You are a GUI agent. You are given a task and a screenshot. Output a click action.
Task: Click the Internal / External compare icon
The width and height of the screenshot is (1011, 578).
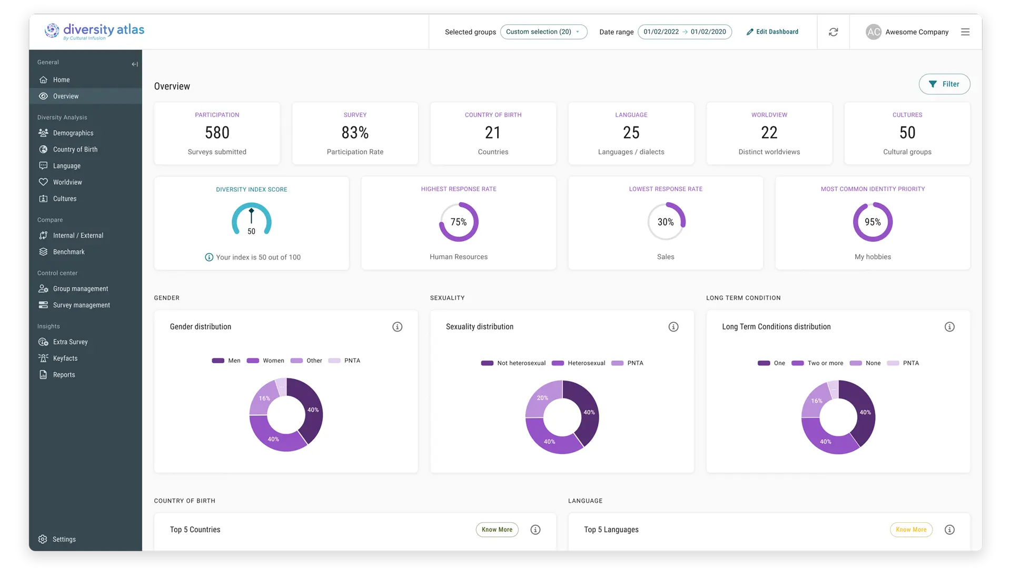pos(43,235)
